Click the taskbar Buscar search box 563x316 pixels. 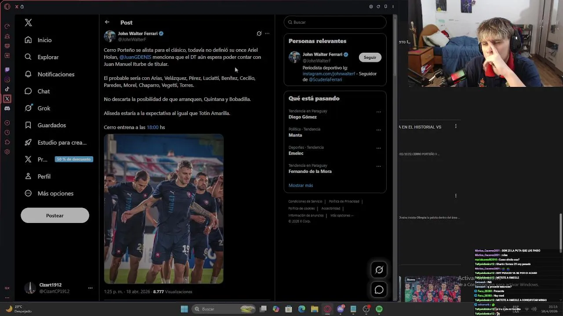coord(224,309)
